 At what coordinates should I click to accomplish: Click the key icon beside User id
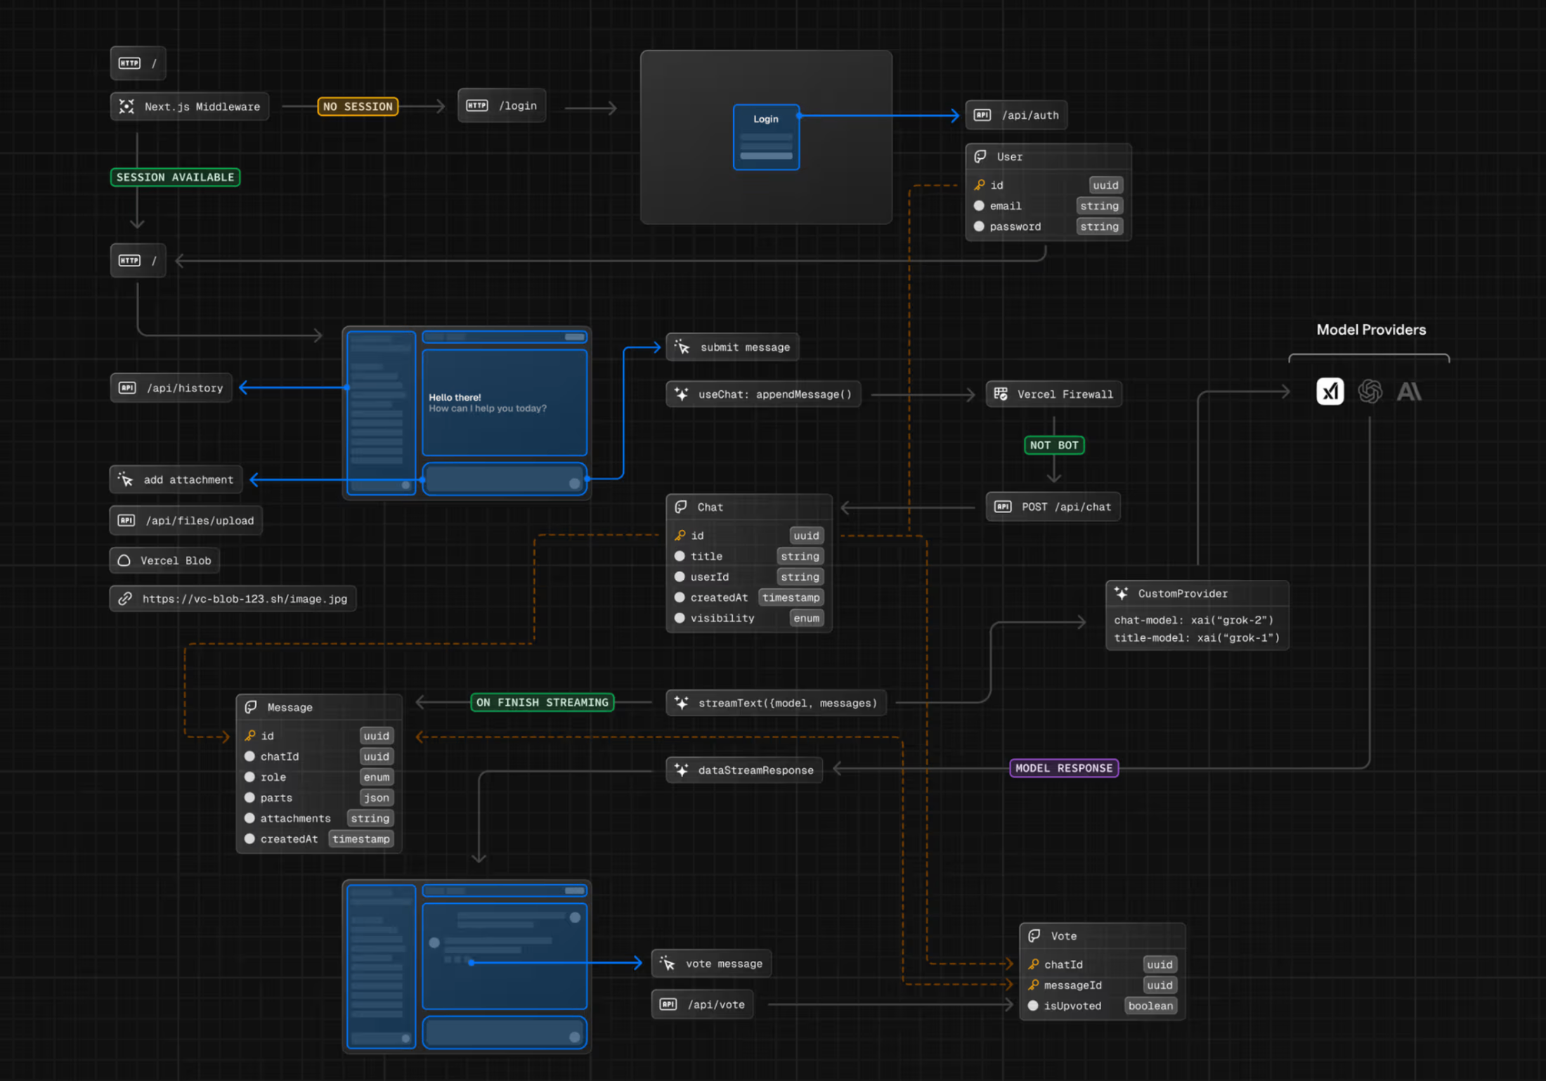(980, 185)
